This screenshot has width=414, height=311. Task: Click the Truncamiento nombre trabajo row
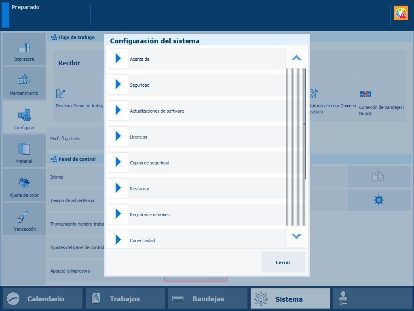(76, 224)
